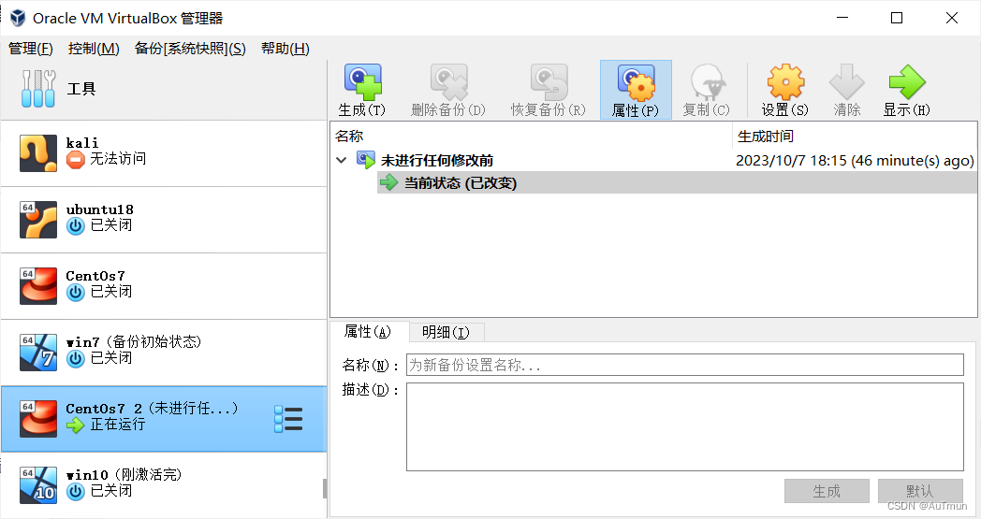Screen dimensions: 981x519
Task: Click the Show 显示(H) green arrow icon
Action: click(x=906, y=82)
